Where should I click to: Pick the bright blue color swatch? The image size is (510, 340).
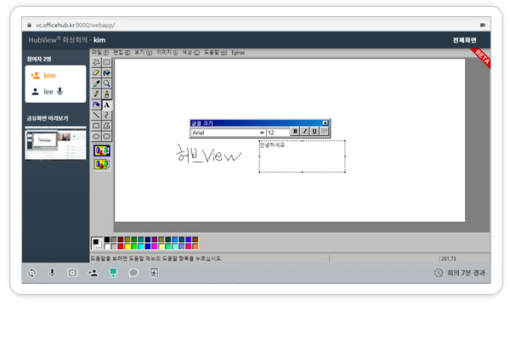coord(148,246)
